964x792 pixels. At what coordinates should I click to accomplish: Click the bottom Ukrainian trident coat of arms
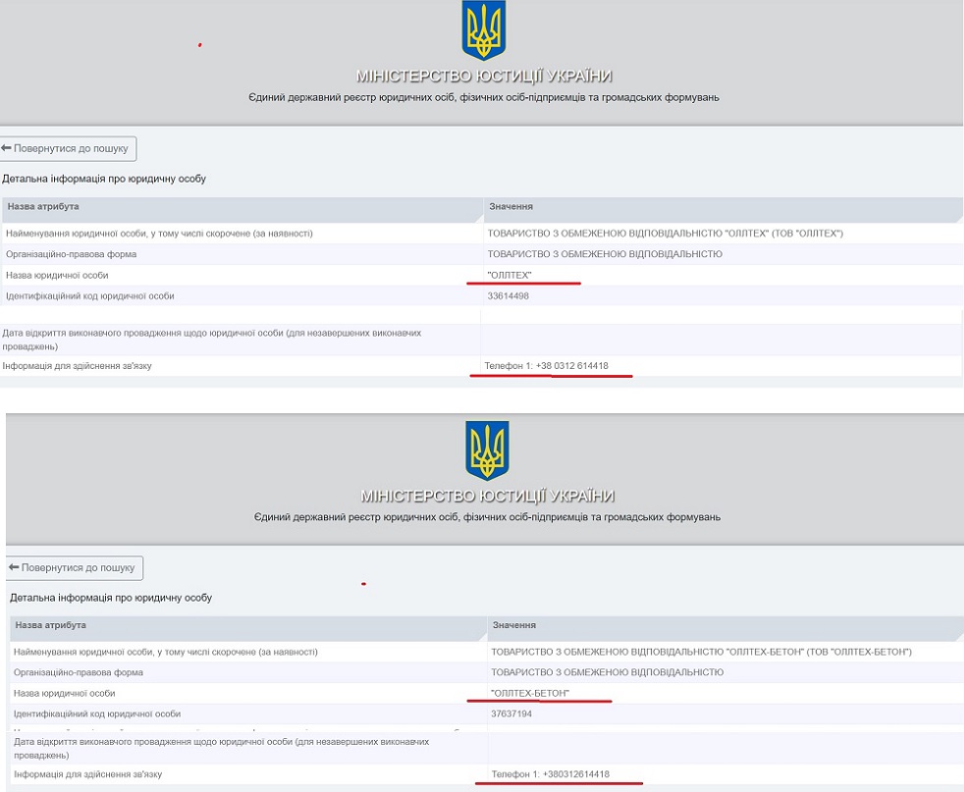[487, 451]
